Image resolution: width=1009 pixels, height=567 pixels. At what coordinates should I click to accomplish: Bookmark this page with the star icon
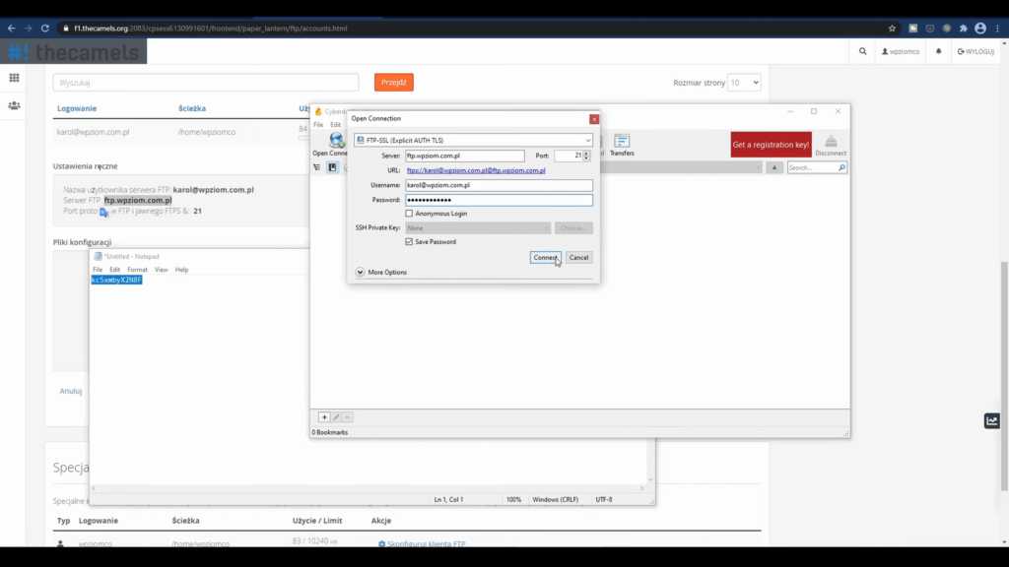[x=892, y=29]
